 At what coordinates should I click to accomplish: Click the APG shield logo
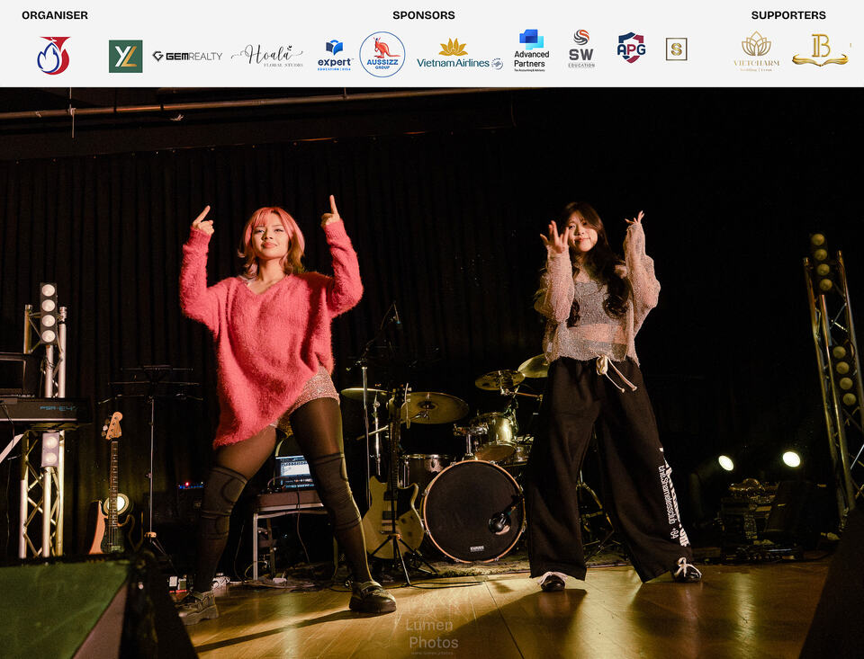[632, 48]
